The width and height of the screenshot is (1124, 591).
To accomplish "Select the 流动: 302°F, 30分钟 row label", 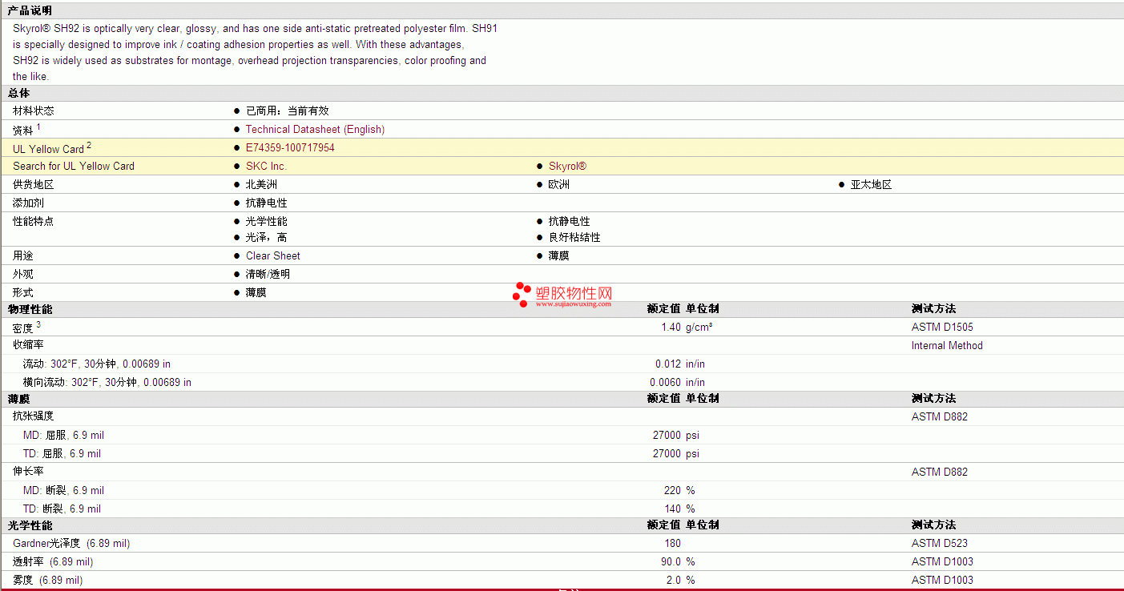I will click(97, 364).
